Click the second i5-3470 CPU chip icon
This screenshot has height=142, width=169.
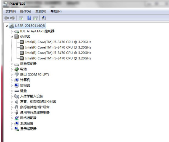point(22,47)
